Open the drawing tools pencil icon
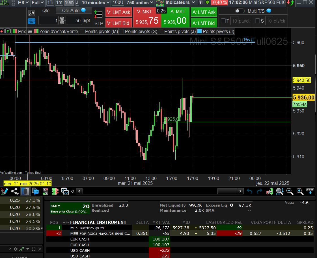The image size is (317, 258). coord(4,191)
